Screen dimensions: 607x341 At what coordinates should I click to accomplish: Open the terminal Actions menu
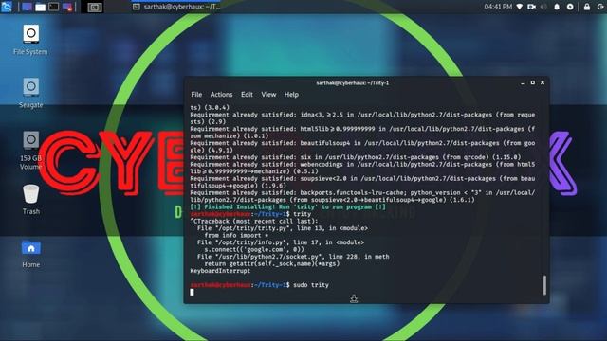click(x=221, y=95)
